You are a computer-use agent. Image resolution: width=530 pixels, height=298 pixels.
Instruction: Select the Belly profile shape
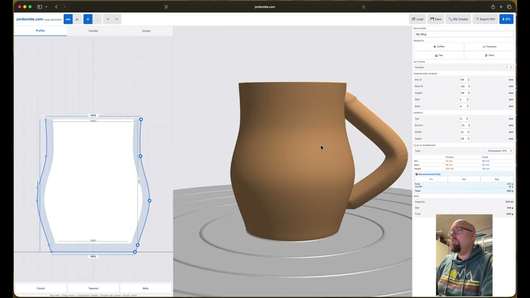(146, 288)
